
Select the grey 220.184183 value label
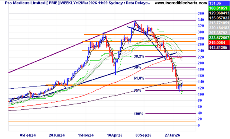219,28
